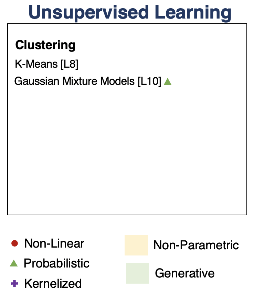Viewport: 254px width, 296px height.
Task: Click the Probabilistic legend label
Action: (x=56, y=263)
